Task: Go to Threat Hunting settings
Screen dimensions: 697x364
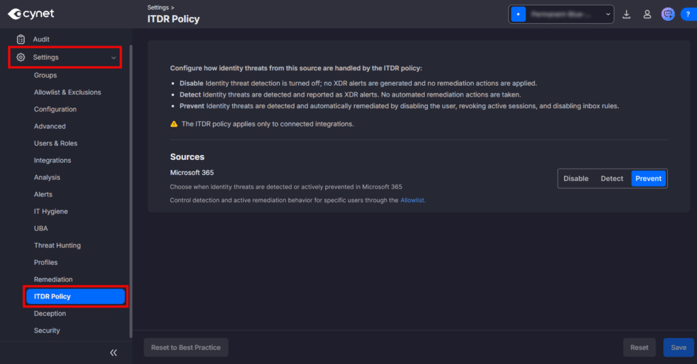Action: click(57, 246)
